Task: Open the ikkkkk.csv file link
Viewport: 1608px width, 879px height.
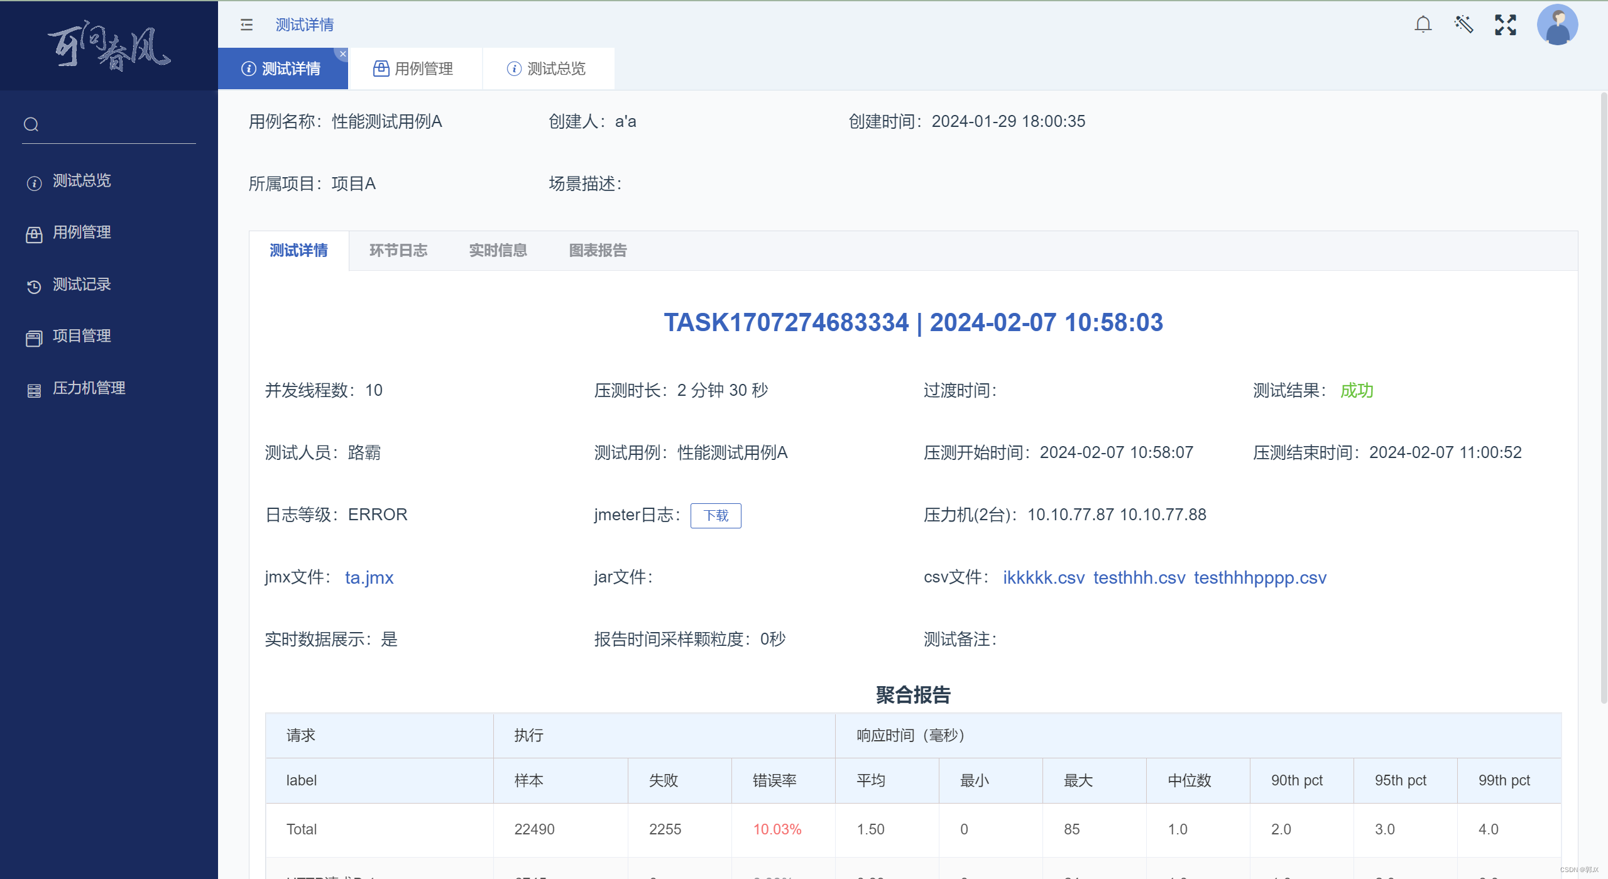Action: [x=1044, y=577]
